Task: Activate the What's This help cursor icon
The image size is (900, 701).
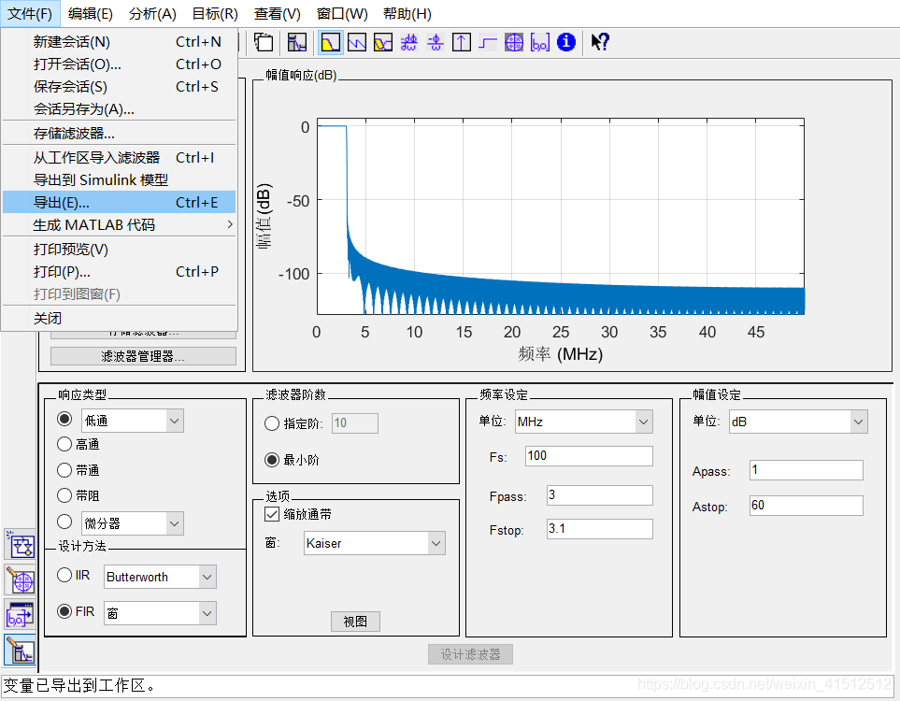Action: pos(600,42)
